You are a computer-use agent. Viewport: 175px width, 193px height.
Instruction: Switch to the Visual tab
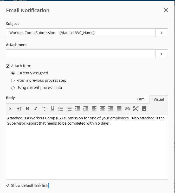pos(159,99)
